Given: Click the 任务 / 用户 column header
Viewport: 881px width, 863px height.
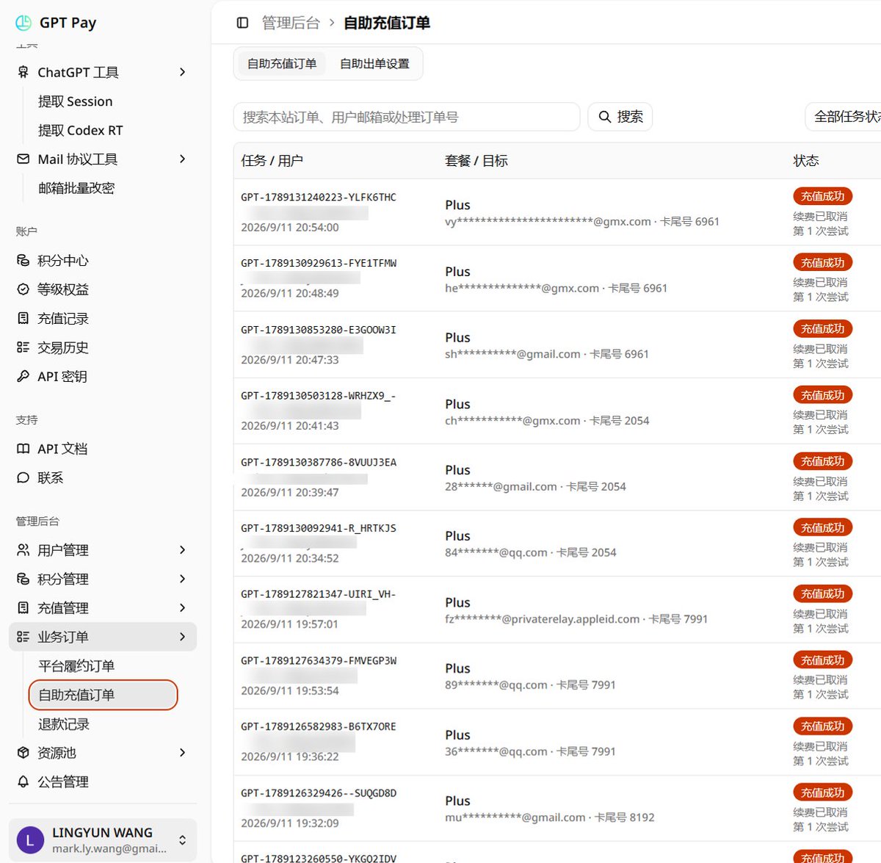Looking at the screenshot, I should point(272,161).
